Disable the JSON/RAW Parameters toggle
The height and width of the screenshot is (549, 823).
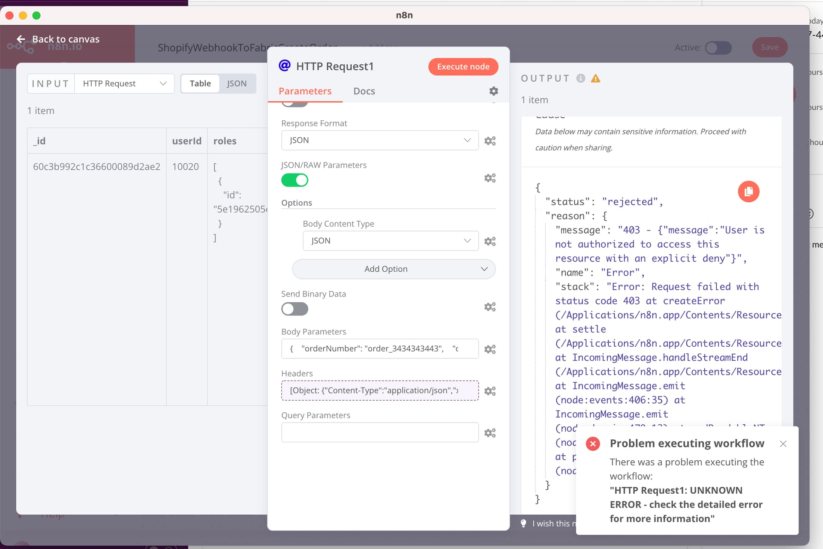pos(294,180)
